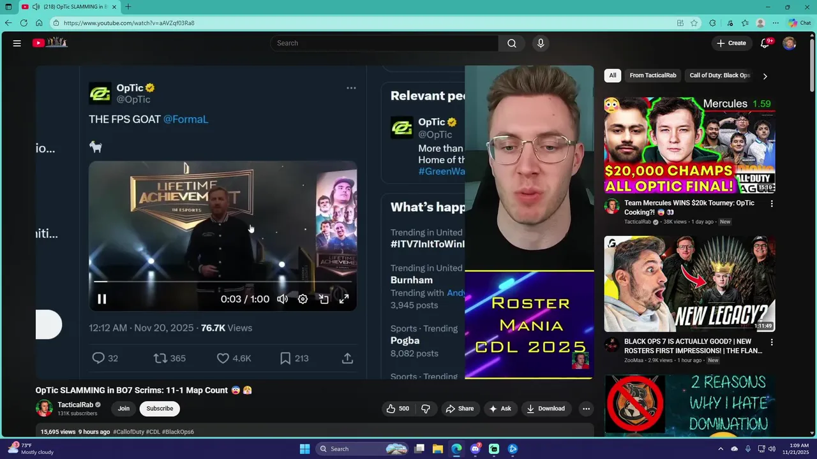Subscribe to TacticalRab
817x459 pixels.
coord(160,409)
